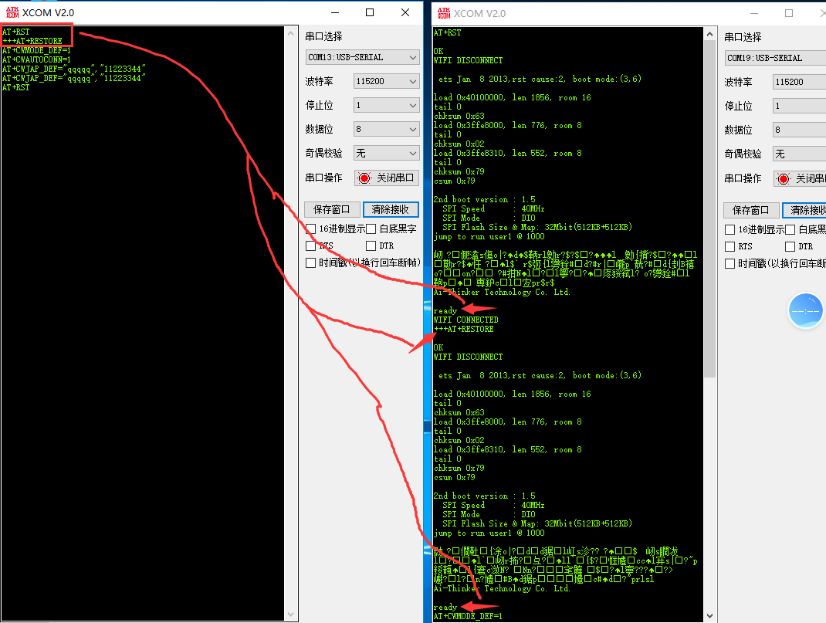Click scroll up arrow of right terminal
Viewport: 826px width, 623px height.
point(710,34)
